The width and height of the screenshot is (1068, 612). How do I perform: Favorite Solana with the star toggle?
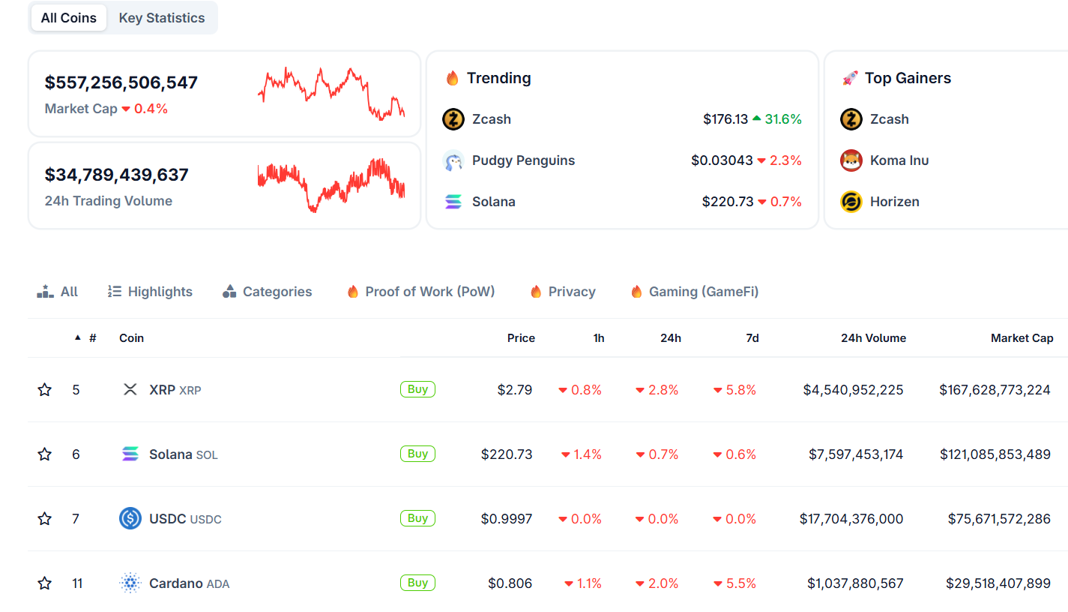[45, 454]
